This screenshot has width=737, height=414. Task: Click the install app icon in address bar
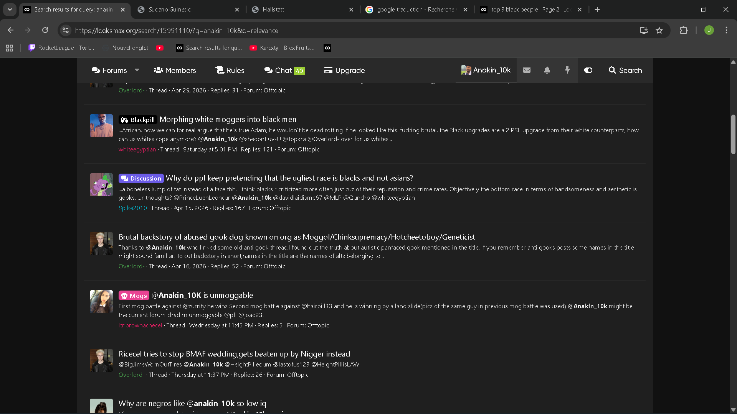(x=644, y=30)
